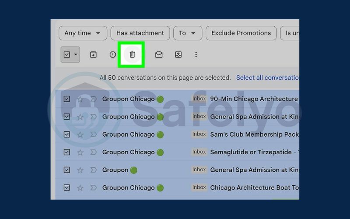This screenshot has height=219, width=350.
Task: Star the 90-Min Chicago Architecture email
Action: [80, 99]
